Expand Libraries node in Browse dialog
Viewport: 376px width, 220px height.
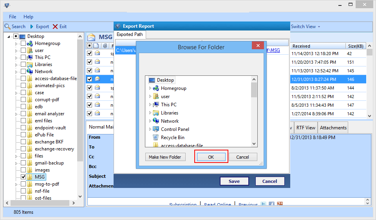coord(150,113)
